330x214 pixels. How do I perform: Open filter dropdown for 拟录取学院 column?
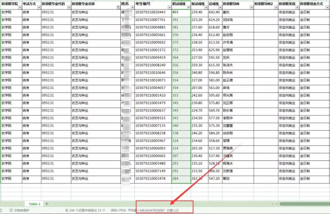[20, 8]
